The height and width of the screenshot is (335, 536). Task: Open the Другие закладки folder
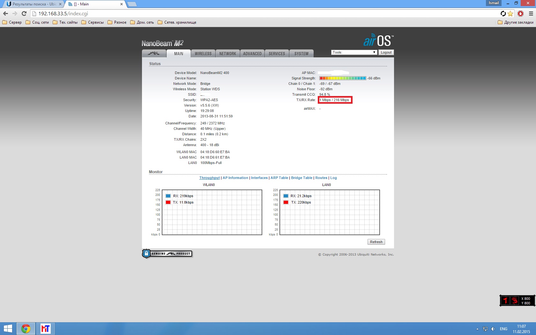516,22
